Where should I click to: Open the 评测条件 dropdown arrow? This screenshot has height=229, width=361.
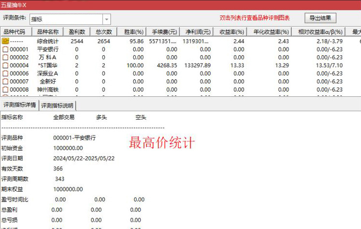tap(107, 19)
